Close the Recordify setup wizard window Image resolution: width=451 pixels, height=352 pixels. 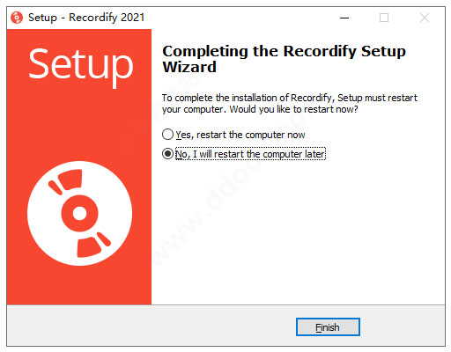pyautogui.click(x=425, y=18)
